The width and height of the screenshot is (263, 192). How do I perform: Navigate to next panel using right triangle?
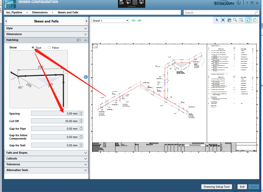pos(87,21)
